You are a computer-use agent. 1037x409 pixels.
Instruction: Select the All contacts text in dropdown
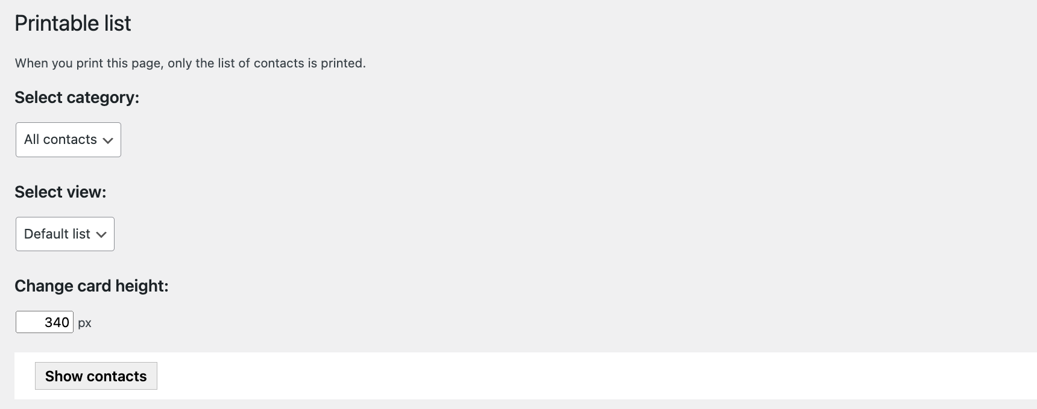click(x=60, y=140)
